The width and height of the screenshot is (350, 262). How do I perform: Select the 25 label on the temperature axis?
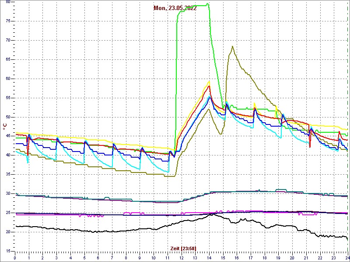(x=8, y=213)
